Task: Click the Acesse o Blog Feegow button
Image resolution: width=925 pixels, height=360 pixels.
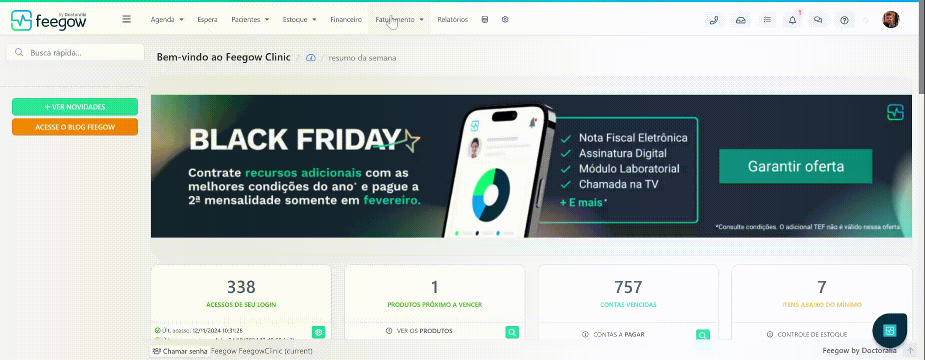Action: click(x=75, y=127)
